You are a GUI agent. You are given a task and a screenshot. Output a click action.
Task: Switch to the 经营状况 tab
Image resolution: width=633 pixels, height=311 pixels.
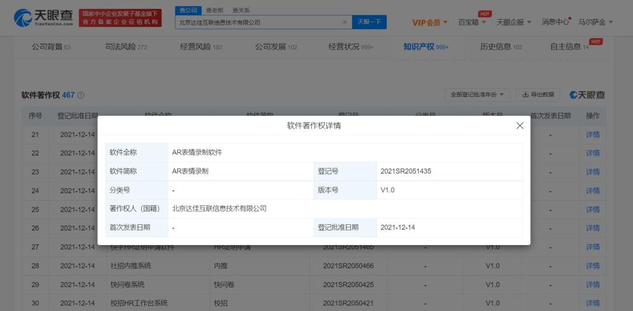coord(351,47)
